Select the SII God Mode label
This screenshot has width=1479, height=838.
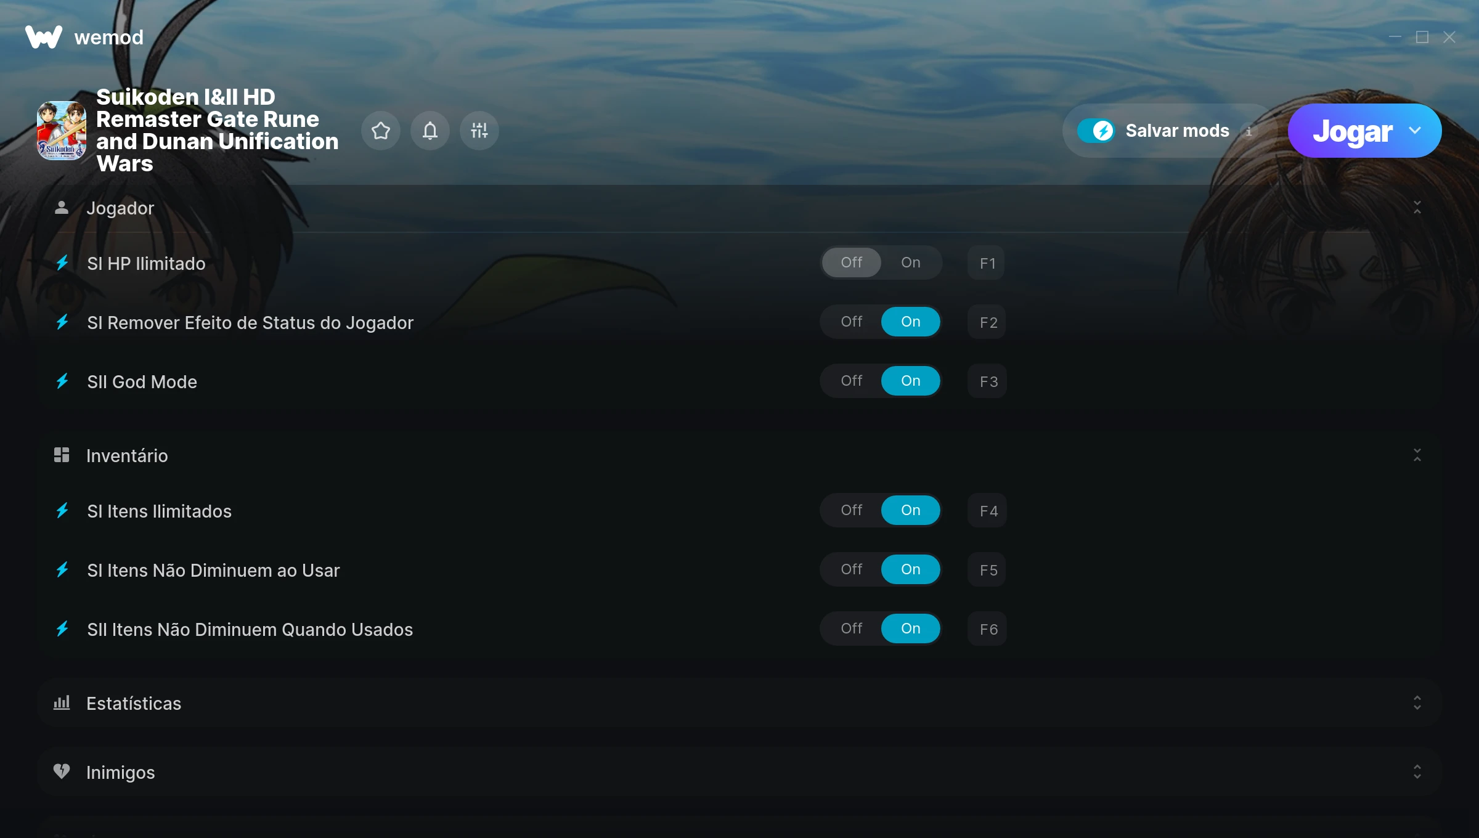click(142, 382)
